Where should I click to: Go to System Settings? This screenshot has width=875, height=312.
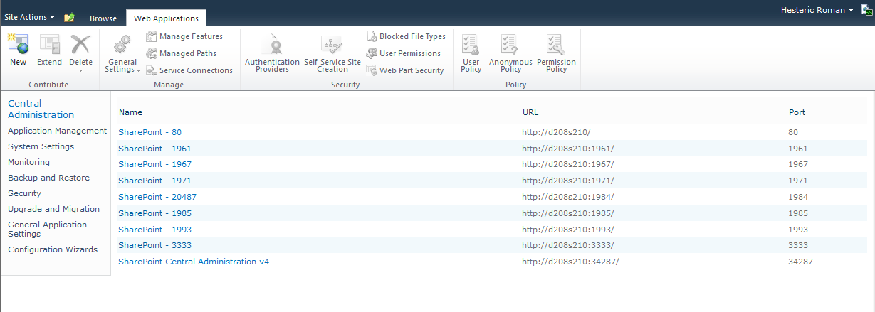(41, 146)
